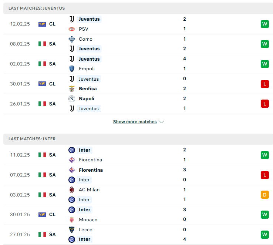The width and height of the screenshot is (273, 245).
Task: Click the PSV club logo
Action: pos(71,29)
